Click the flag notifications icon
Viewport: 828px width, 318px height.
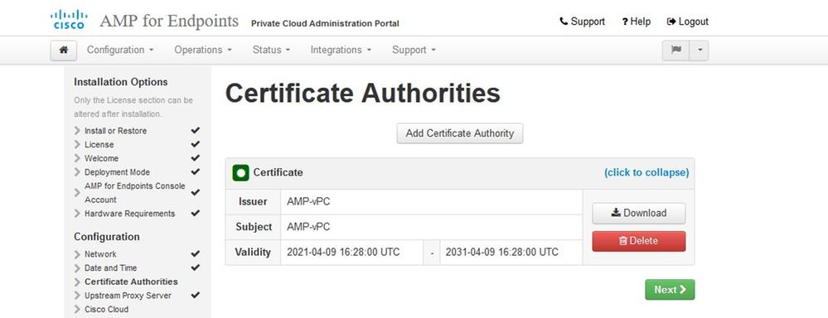676,50
